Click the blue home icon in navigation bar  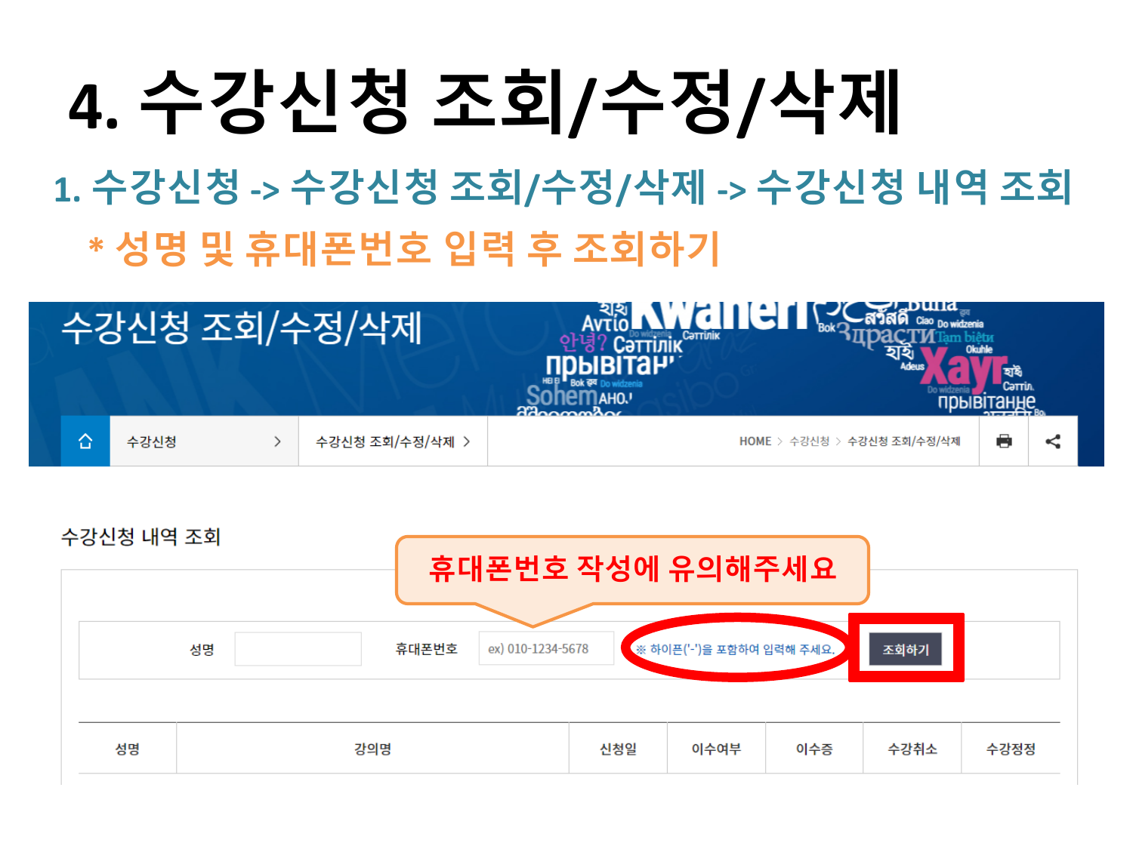85,441
